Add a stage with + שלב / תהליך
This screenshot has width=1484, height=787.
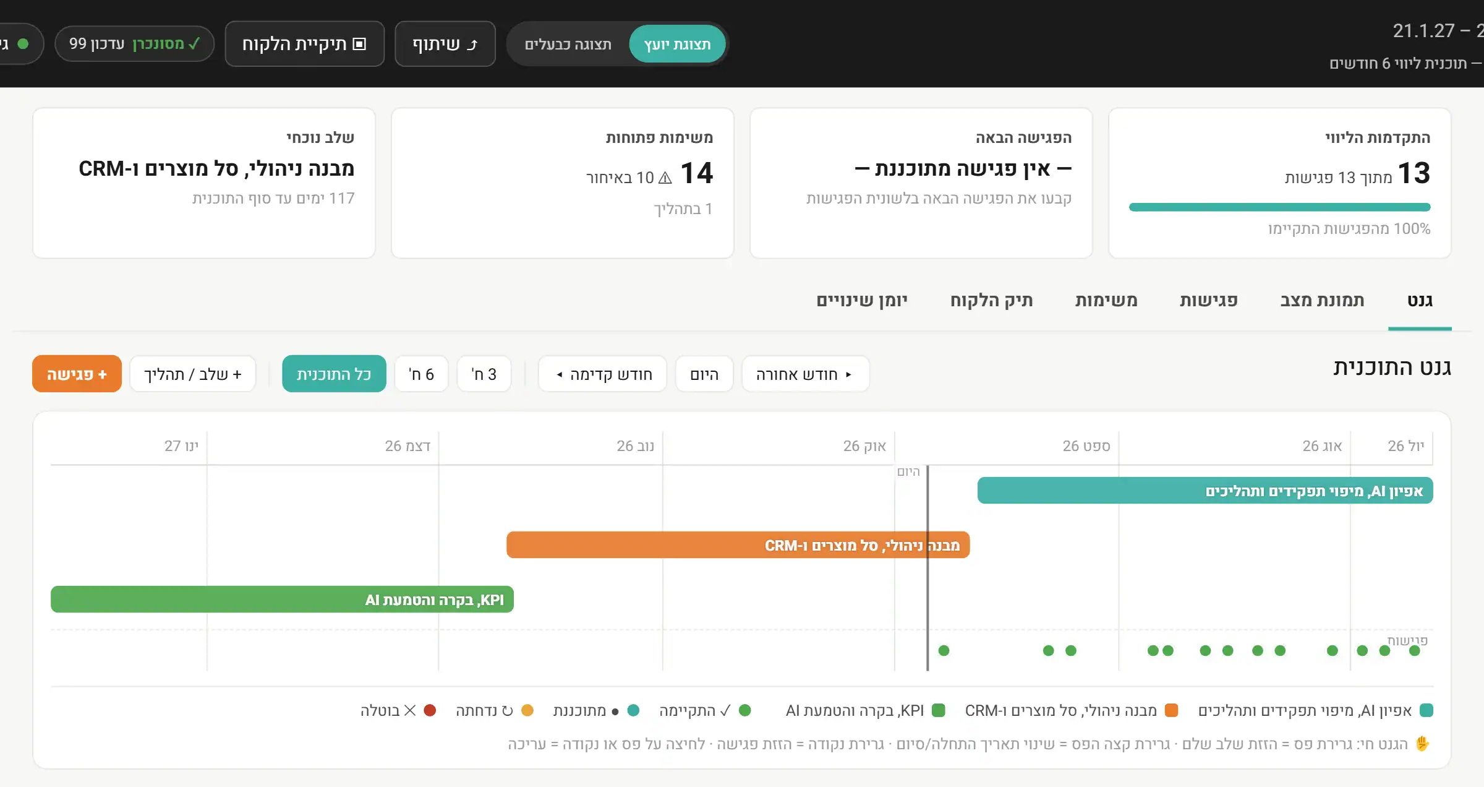click(193, 374)
